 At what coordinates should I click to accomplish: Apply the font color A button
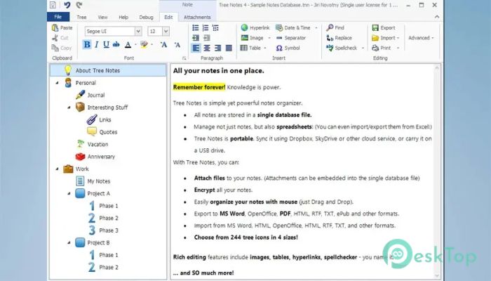point(128,44)
